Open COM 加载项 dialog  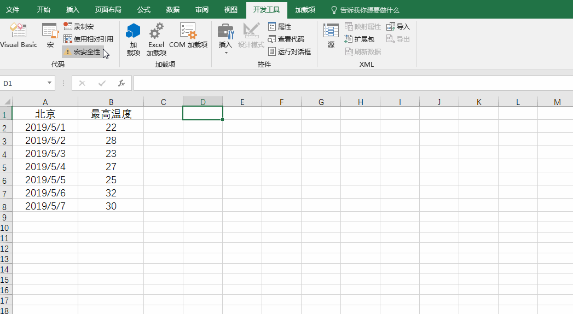pos(188,36)
